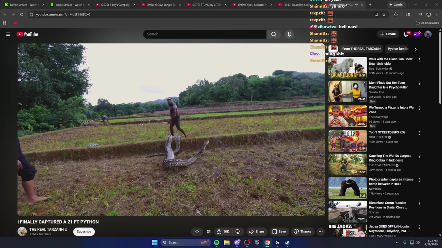The image size is (442, 248).
Task: Switch to STUNG by a TAR tab
Action: click(206, 5)
